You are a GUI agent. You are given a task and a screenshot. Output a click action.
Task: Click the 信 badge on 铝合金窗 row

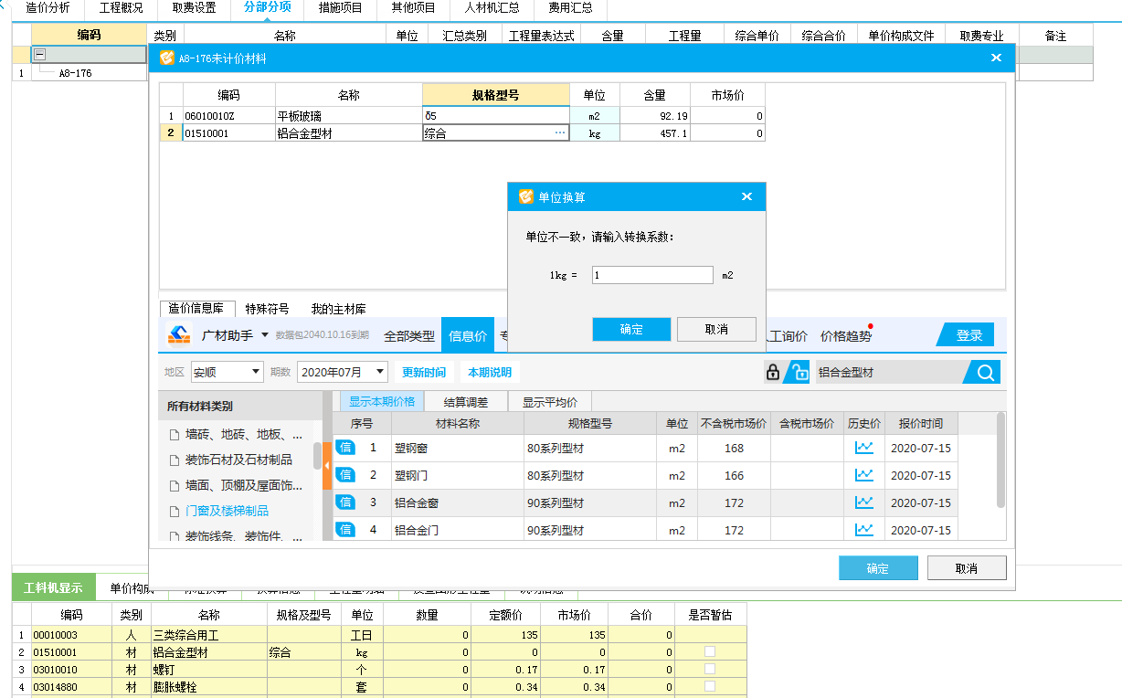[345, 502]
